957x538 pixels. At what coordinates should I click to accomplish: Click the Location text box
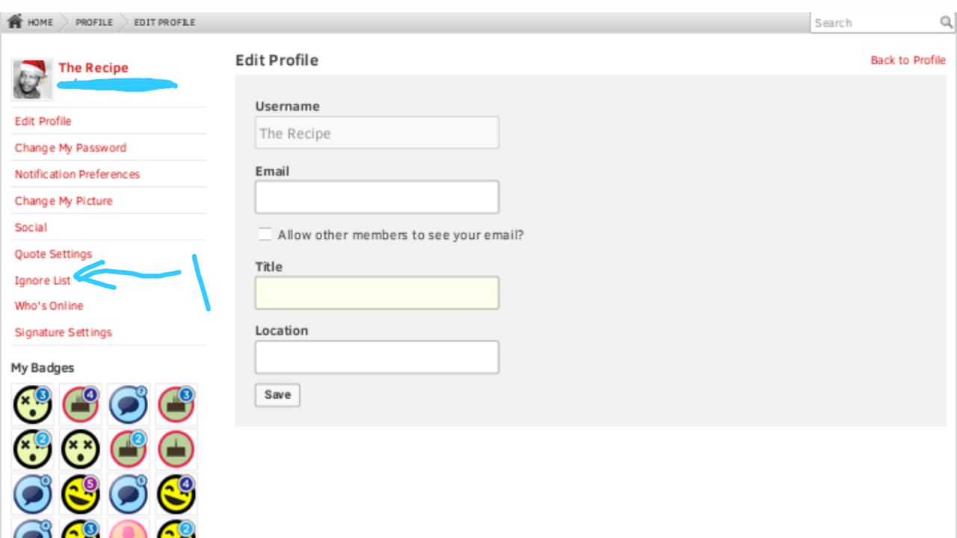[x=377, y=357]
